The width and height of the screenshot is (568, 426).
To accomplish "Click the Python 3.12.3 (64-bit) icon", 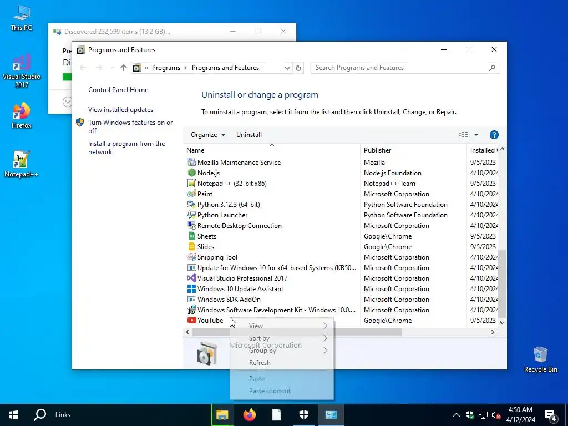I will (191, 204).
